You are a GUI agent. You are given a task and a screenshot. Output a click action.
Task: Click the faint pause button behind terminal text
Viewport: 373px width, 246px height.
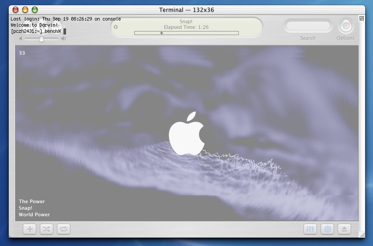(42, 26)
